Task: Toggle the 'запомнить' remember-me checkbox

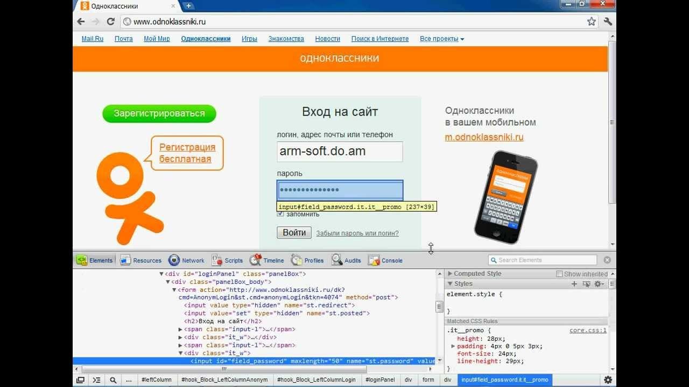Action: 280,214
